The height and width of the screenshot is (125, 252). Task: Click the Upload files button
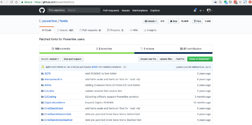pos(166,59)
